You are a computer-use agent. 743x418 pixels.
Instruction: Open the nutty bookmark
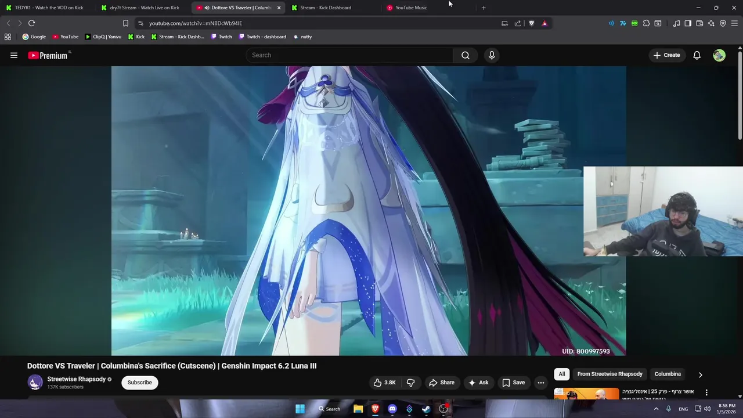pos(302,37)
